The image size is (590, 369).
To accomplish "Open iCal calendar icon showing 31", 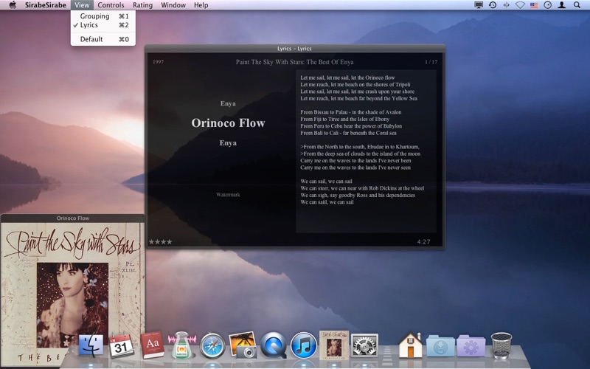I will 121,345.
